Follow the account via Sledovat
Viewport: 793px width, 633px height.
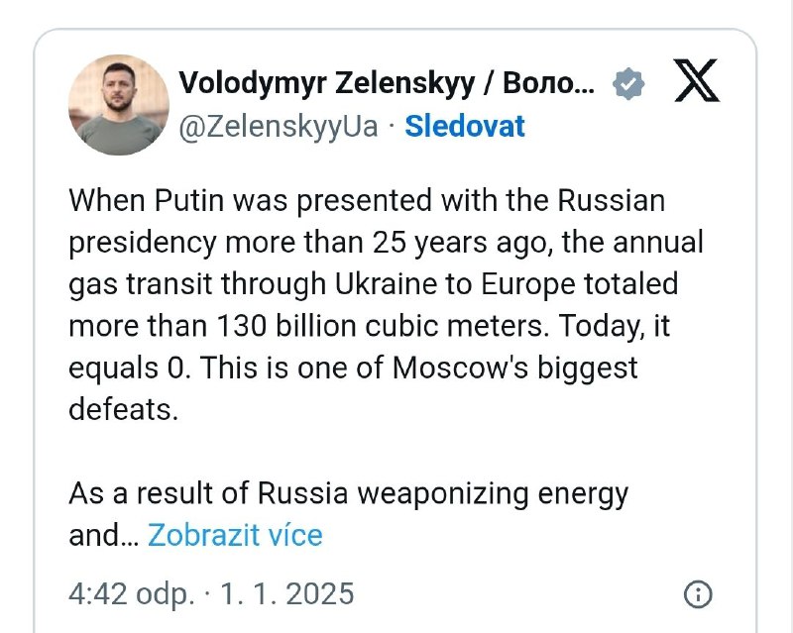coord(465,127)
